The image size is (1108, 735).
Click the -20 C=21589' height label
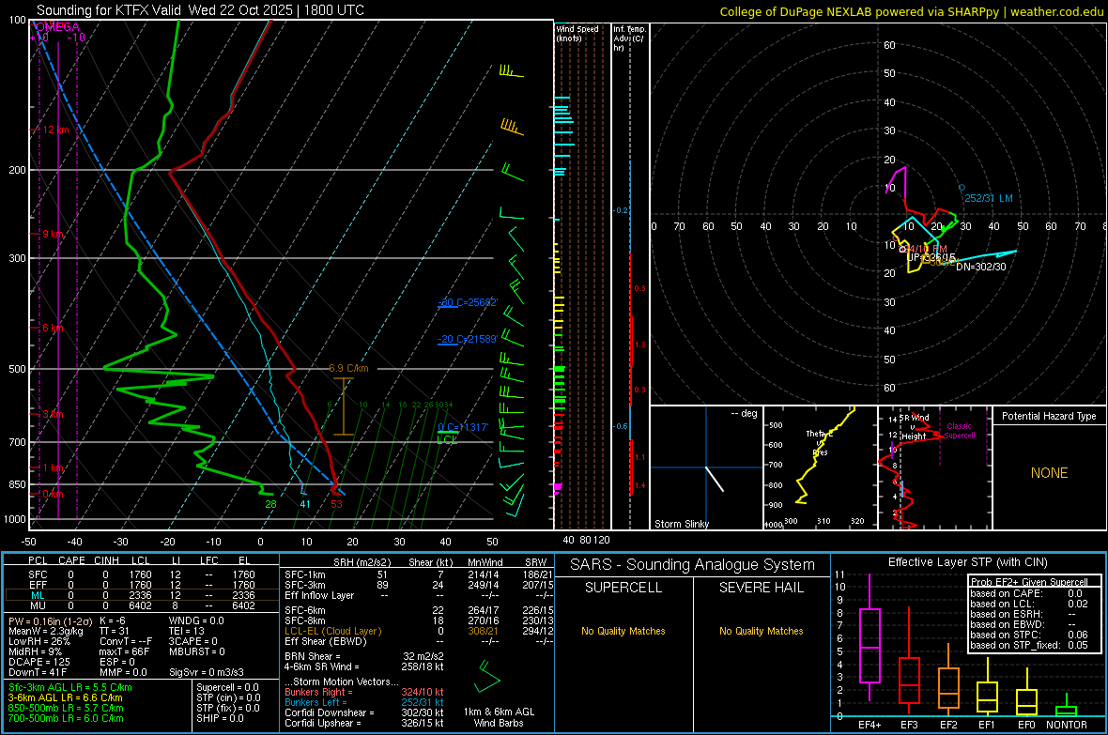pyautogui.click(x=468, y=339)
